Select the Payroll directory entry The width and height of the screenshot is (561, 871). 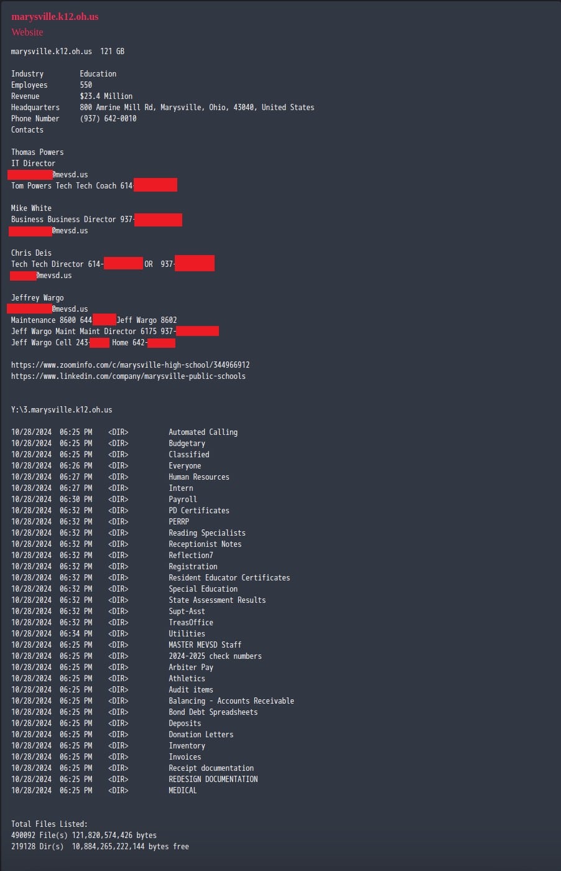click(x=183, y=500)
